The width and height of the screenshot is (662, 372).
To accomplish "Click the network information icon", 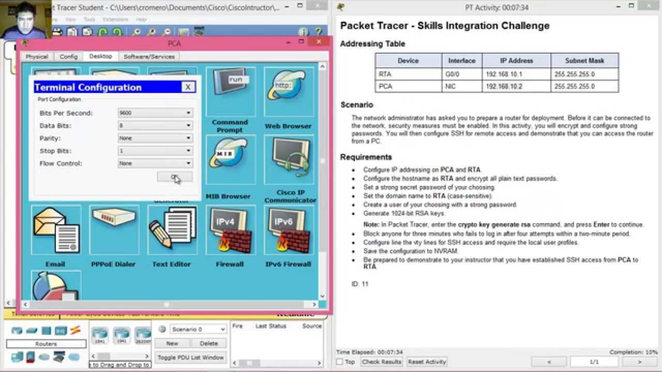I will 303,32.
